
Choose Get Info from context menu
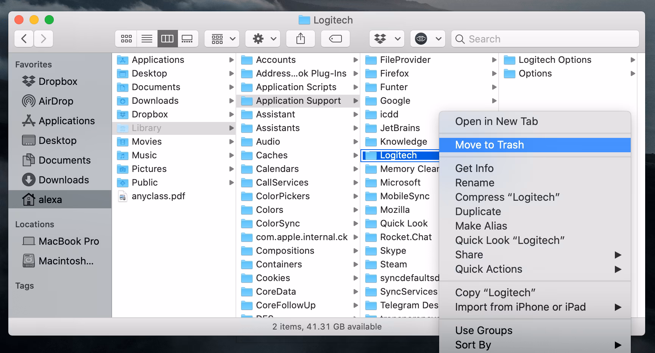pyautogui.click(x=535, y=169)
